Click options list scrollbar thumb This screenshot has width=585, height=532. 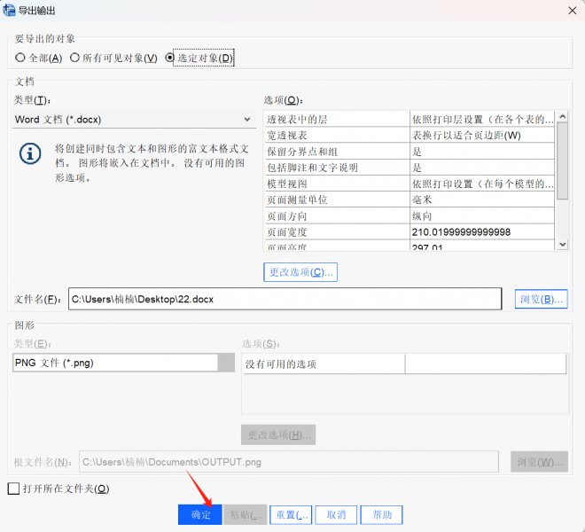click(x=563, y=160)
